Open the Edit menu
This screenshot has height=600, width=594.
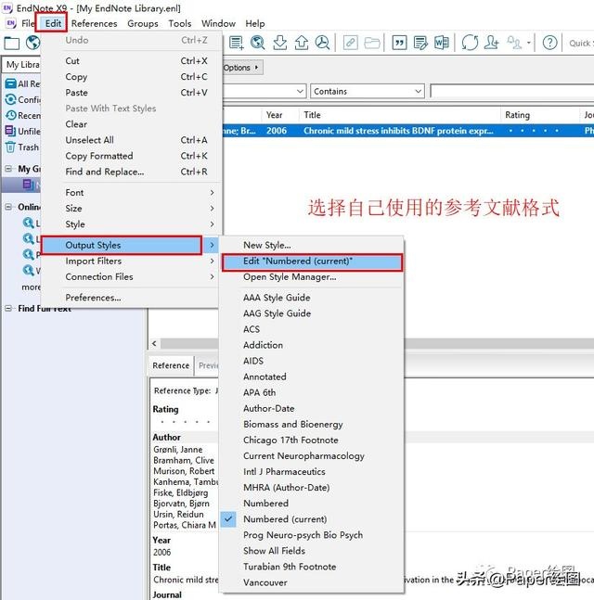pyautogui.click(x=53, y=23)
